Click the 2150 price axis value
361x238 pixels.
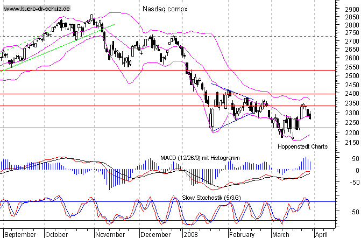352,143
